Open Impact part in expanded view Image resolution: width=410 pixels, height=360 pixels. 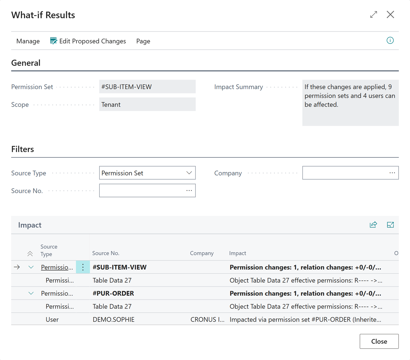(390, 225)
